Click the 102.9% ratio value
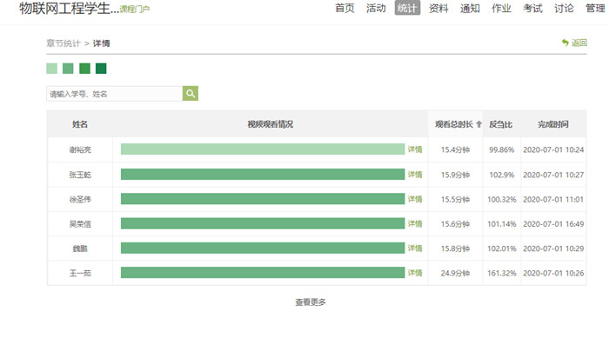The height and width of the screenshot is (338, 609). (501, 175)
